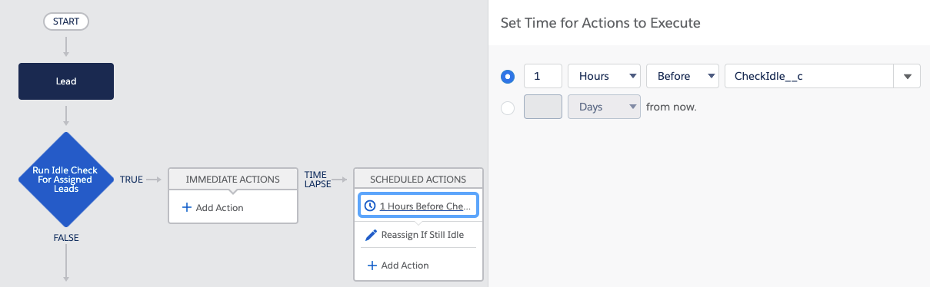930x287 pixels.
Task: Expand the CheckIdle__c field dropdown arrow
Action: pos(907,76)
